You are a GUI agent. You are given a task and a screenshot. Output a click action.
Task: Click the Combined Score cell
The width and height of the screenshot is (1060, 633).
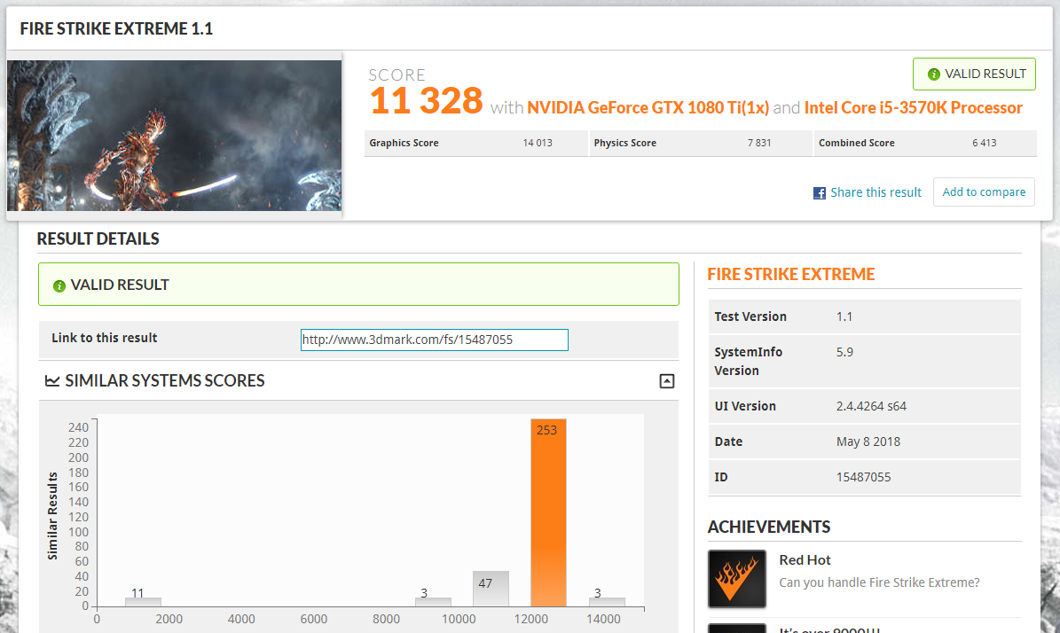click(x=924, y=144)
